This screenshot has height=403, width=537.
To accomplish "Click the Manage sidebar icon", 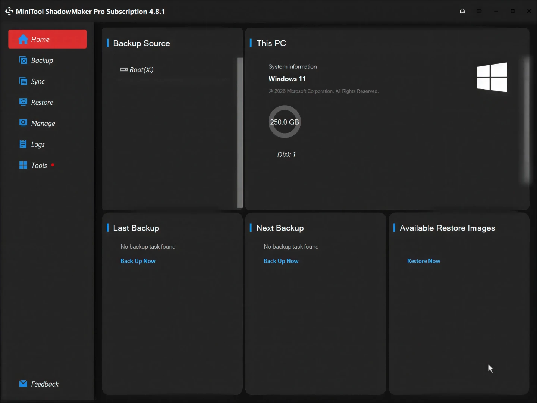I will click(x=23, y=123).
